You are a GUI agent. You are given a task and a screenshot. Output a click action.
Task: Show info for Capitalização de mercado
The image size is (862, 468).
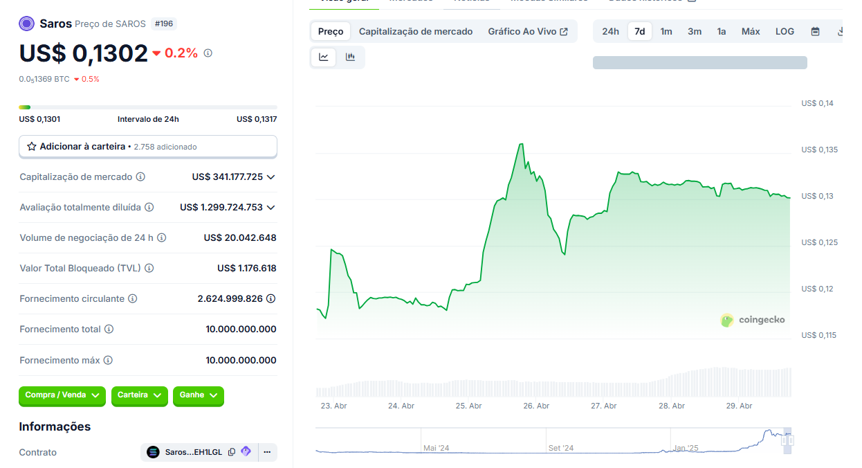(140, 177)
